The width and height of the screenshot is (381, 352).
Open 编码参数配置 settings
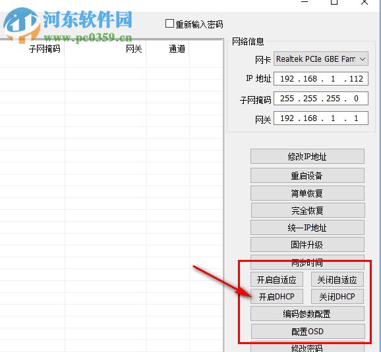point(307,314)
